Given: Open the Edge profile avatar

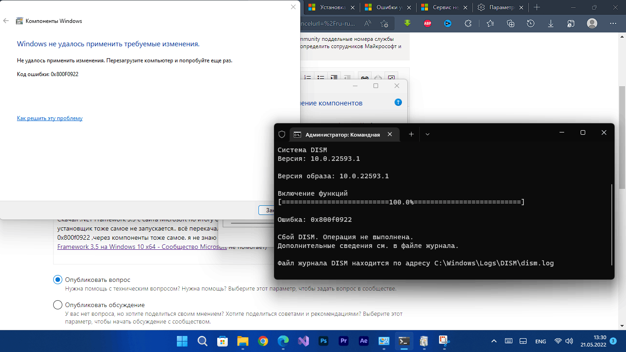Looking at the screenshot, I should coord(592,23).
